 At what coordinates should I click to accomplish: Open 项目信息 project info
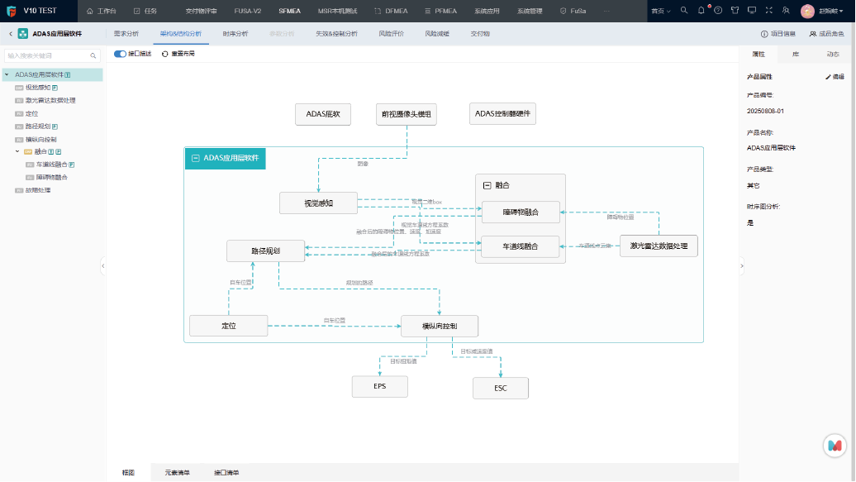[778, 34]
